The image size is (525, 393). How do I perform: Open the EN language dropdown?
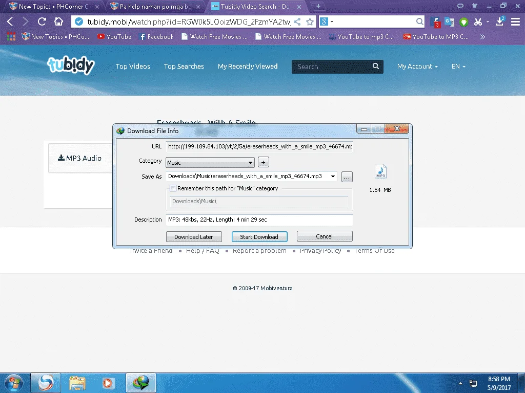[458, 66]
